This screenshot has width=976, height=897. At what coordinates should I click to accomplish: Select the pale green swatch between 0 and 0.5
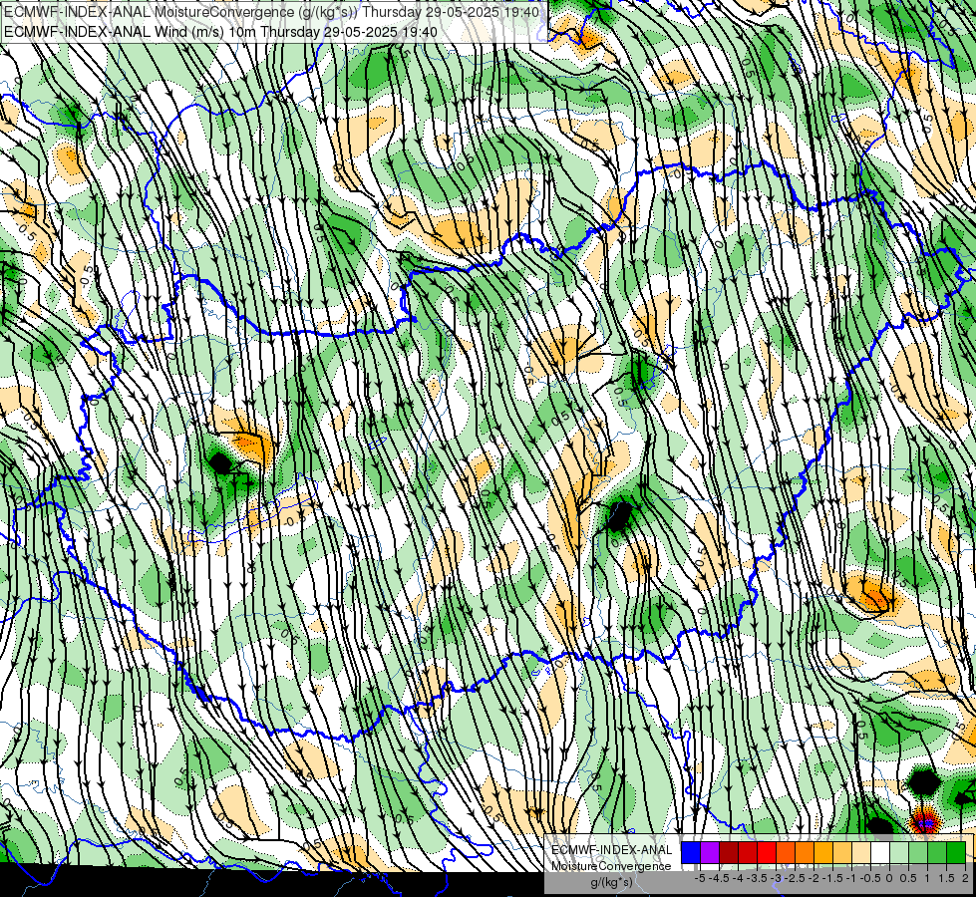pyautogui.click(x=899, y=853)
